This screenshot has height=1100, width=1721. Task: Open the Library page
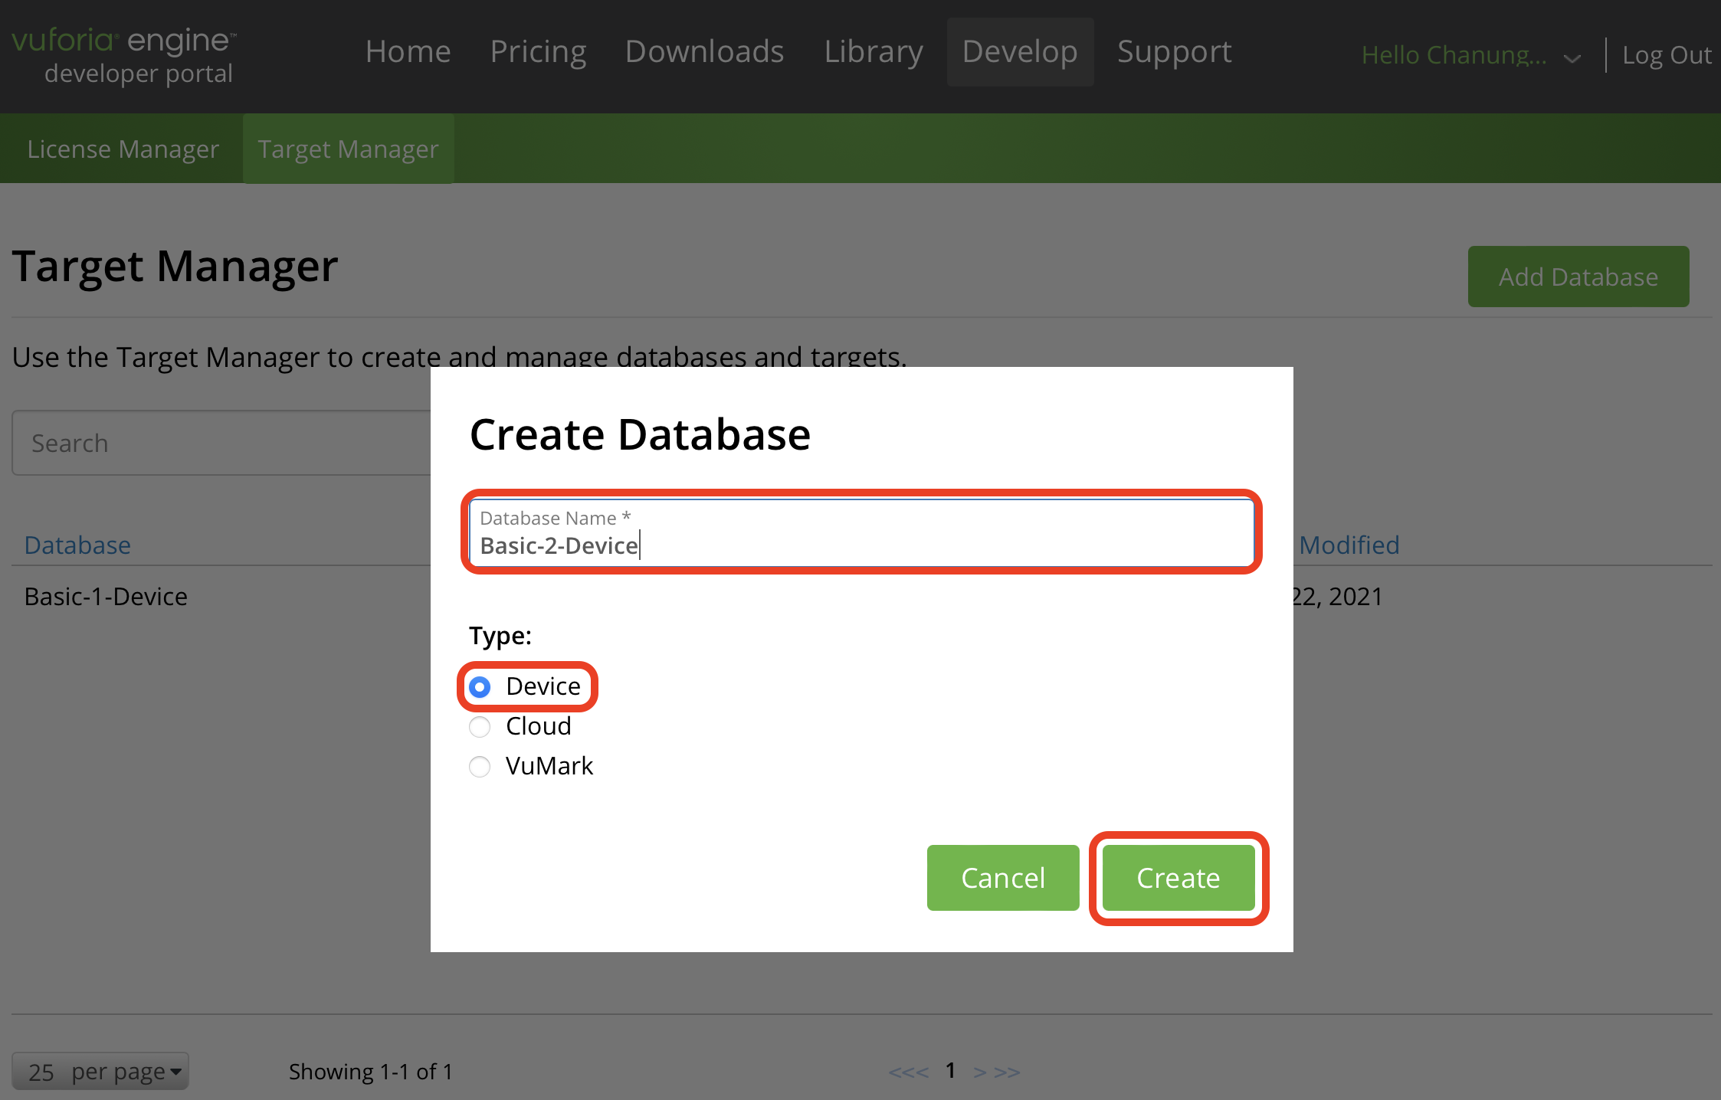874,51
